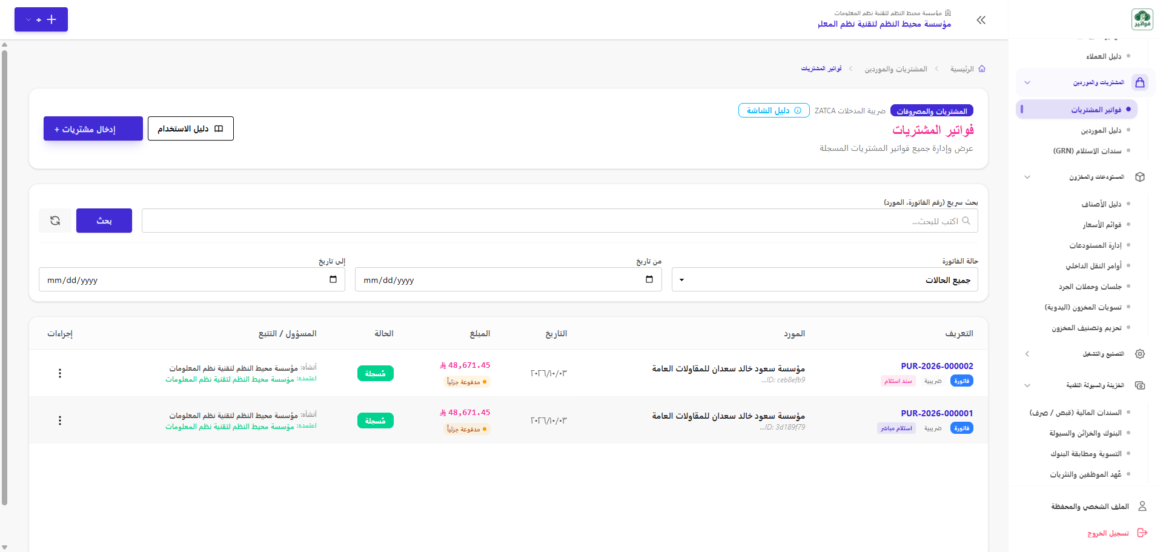Click the Fawateer app logo
Viewport: 1163px width, 552px height.
tap(1142, 19)
